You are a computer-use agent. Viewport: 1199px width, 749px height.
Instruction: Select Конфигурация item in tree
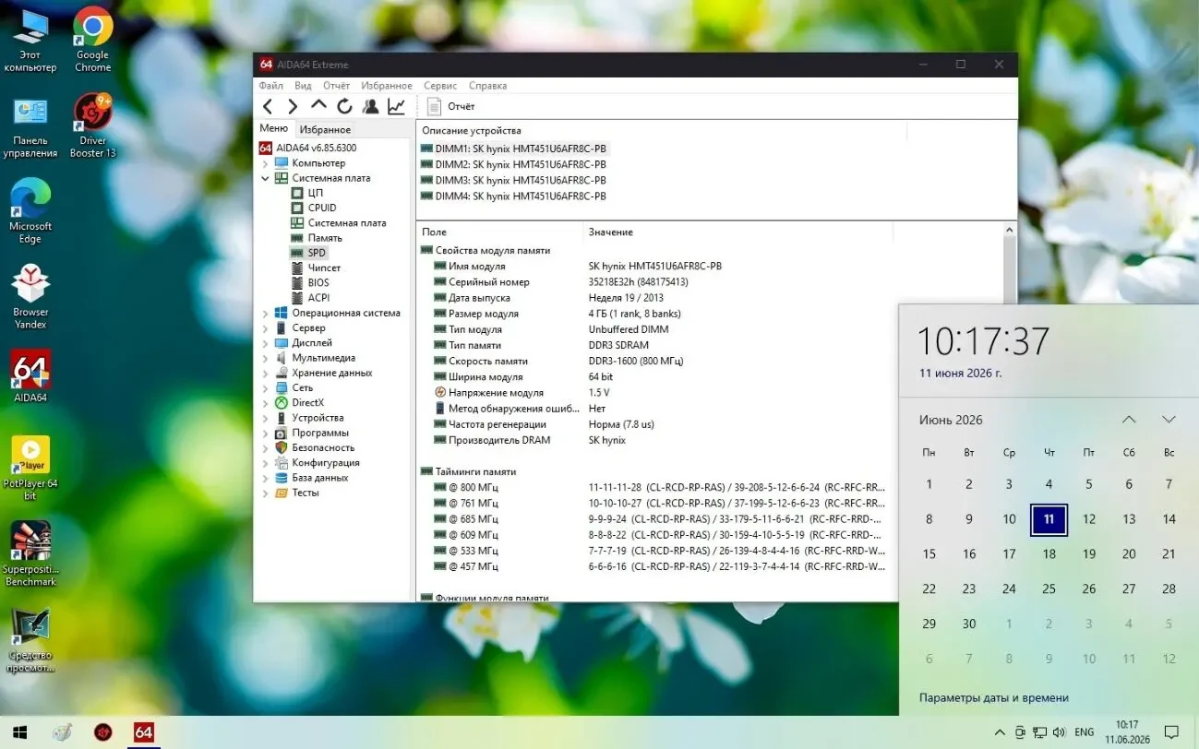pyautogui.click(x=326, y=463)
